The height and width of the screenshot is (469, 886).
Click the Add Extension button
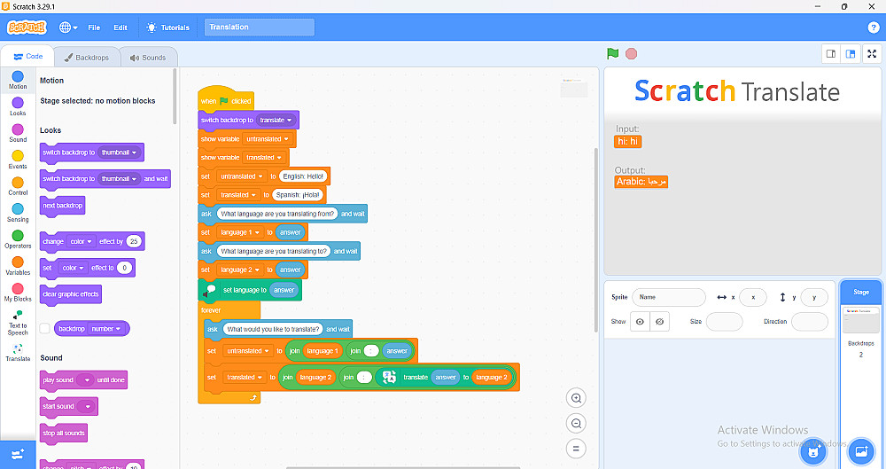coord(18,454)
